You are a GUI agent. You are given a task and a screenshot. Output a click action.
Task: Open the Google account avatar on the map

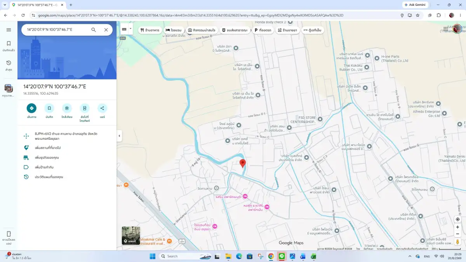[457, 29]
